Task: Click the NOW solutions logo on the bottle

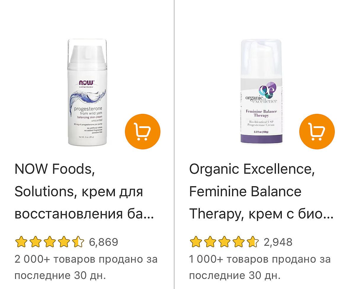Action: tap(86, 84)
